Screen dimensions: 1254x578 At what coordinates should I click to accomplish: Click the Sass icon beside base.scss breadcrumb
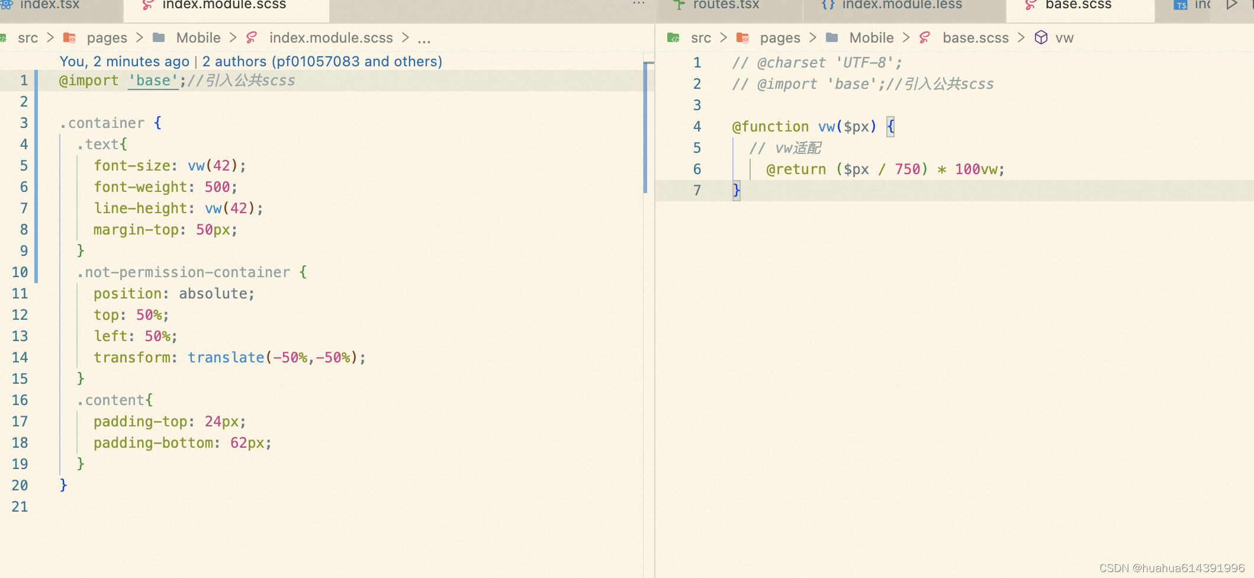[925, 38]
